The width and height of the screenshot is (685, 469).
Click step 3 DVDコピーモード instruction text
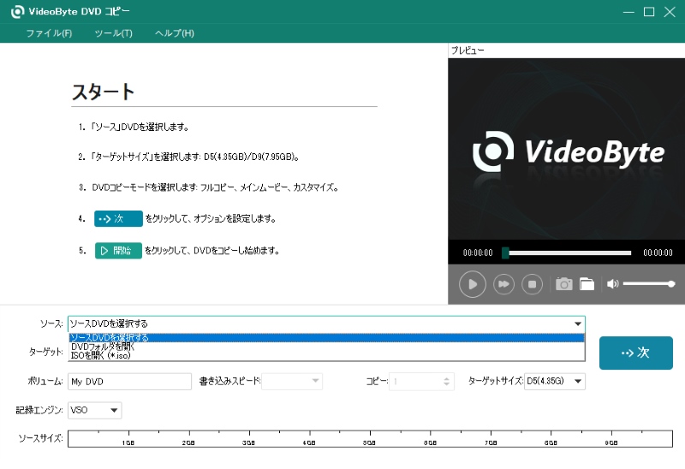pyautogui.click(x=215, y=187)
